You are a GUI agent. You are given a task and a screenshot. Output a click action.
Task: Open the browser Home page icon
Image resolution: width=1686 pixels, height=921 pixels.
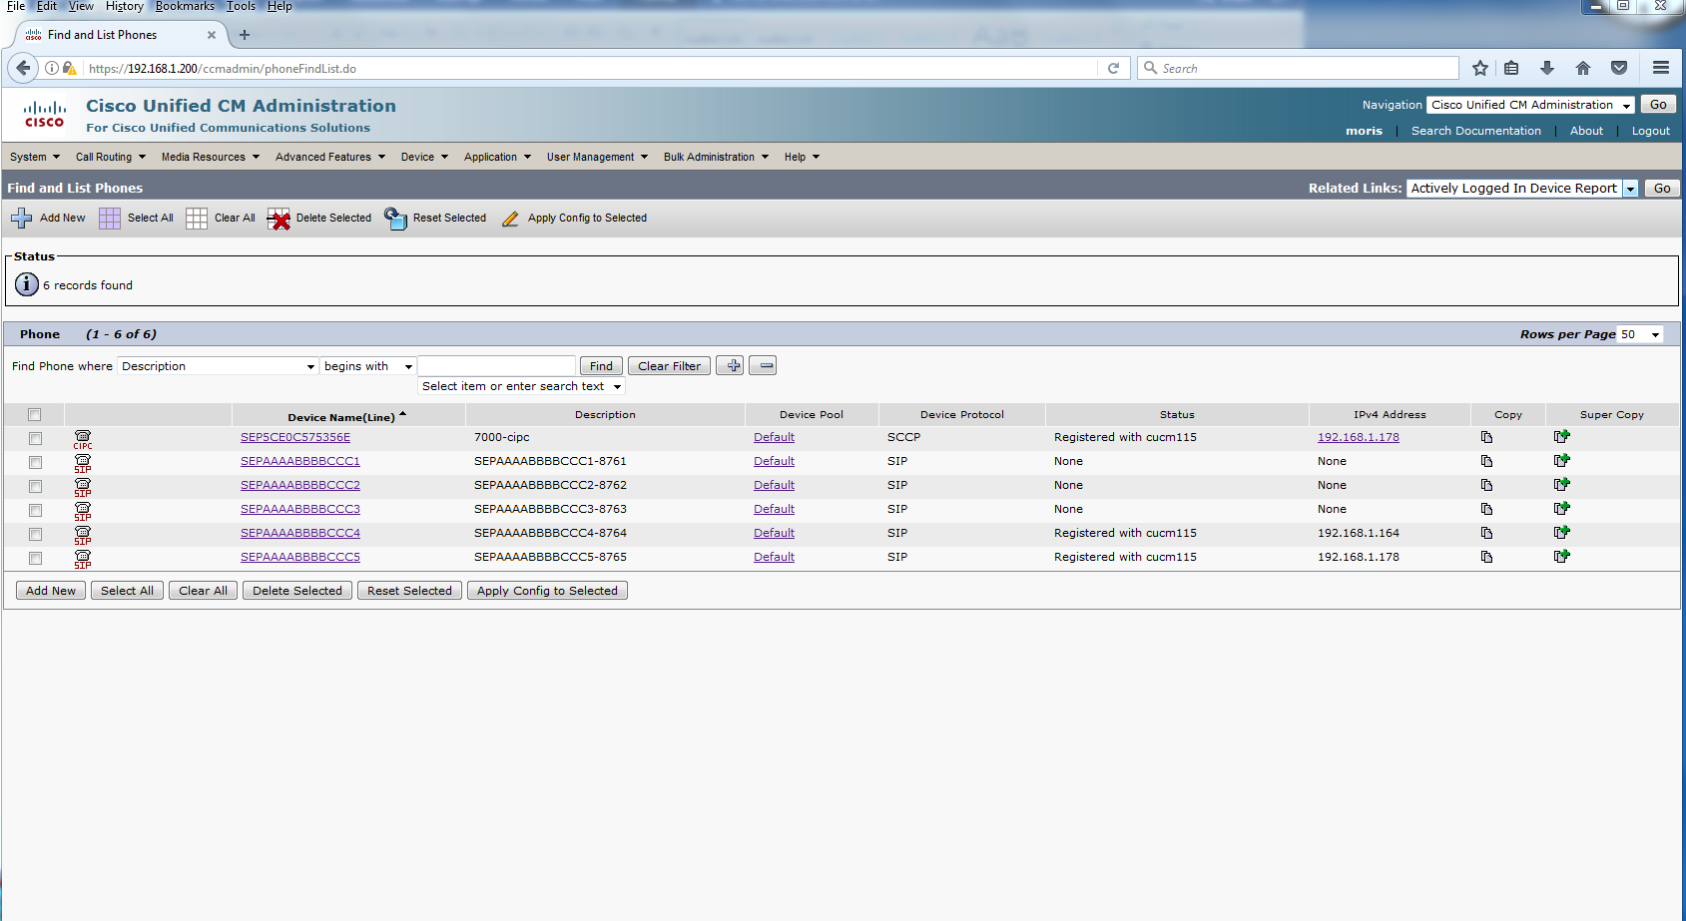tap(1583, 68)
